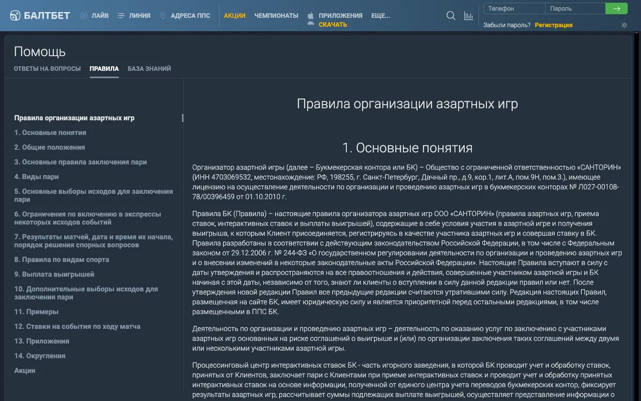
Task: Open Адреса ППС in the header
Action: (x=190, y=16)
